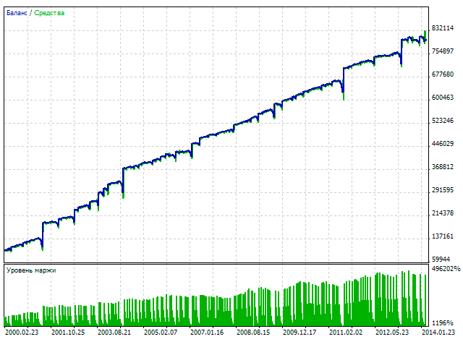This screenshot has width=463, height=347.
Task: Click the 677680 axis value
Action: [x=443, y=74]
